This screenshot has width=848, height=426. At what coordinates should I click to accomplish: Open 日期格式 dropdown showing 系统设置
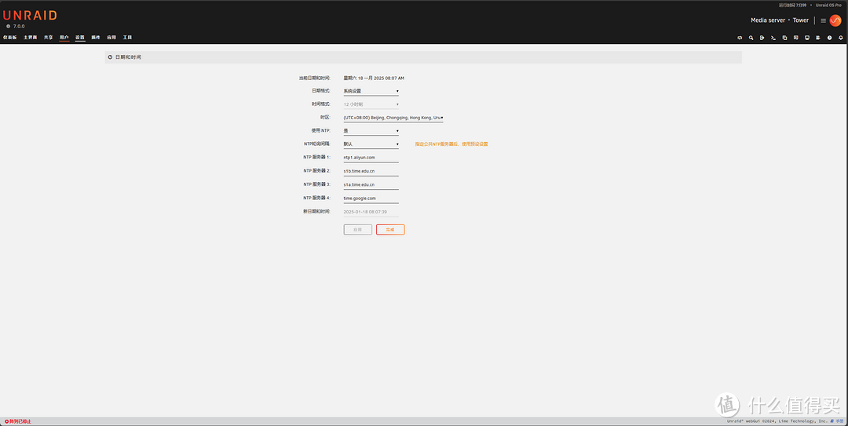coord(371,91)
